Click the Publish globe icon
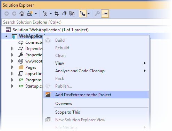Image resolution: width=172 pixels, height=131 pixels. (x=48, y=86)
